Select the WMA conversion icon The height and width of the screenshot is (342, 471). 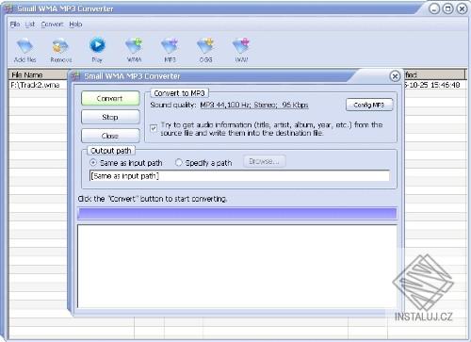134,50
